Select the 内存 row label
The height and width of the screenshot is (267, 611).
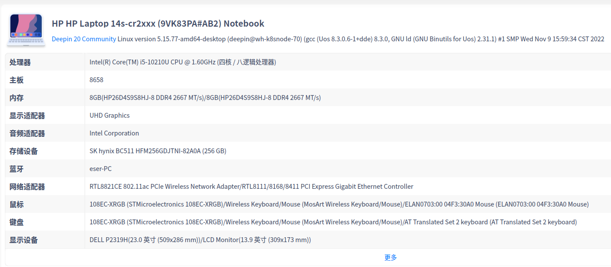click(17, 98)
